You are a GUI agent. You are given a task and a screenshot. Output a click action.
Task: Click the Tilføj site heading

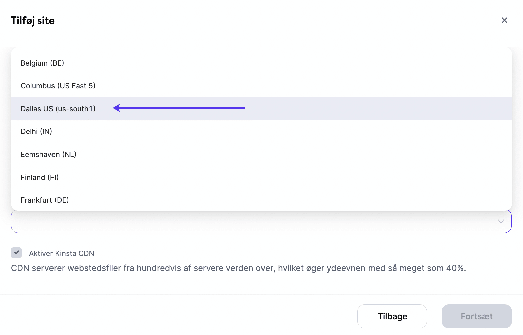coord(33,21)
